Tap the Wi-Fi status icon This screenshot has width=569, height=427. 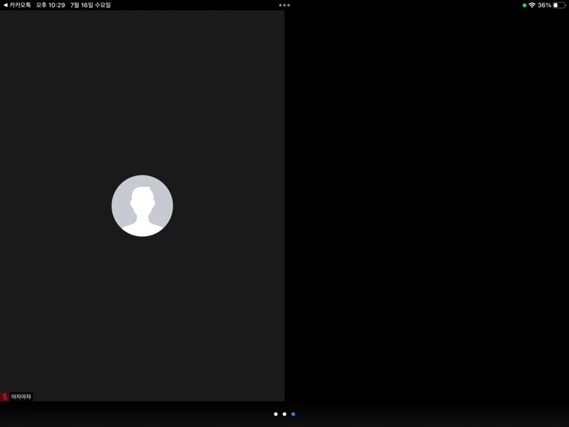click(x=532, y=5)
